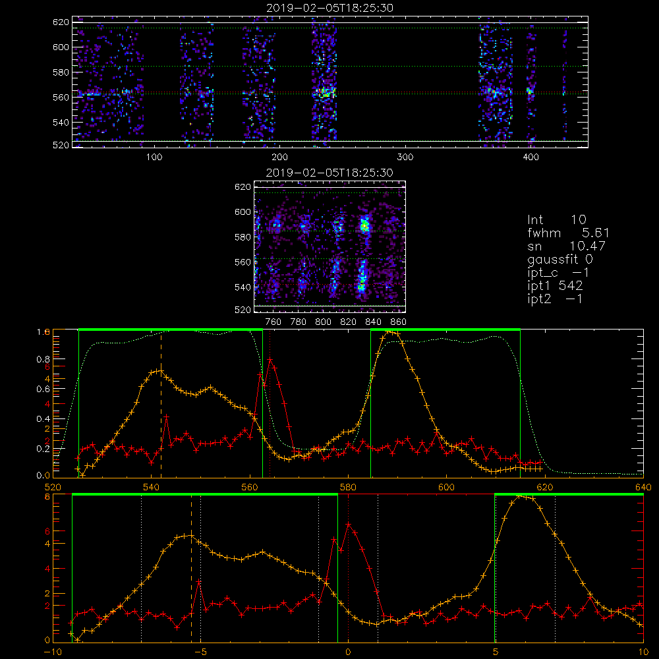
Task: Click orange dashed vertical line in third plot
Action: point(161,403)
